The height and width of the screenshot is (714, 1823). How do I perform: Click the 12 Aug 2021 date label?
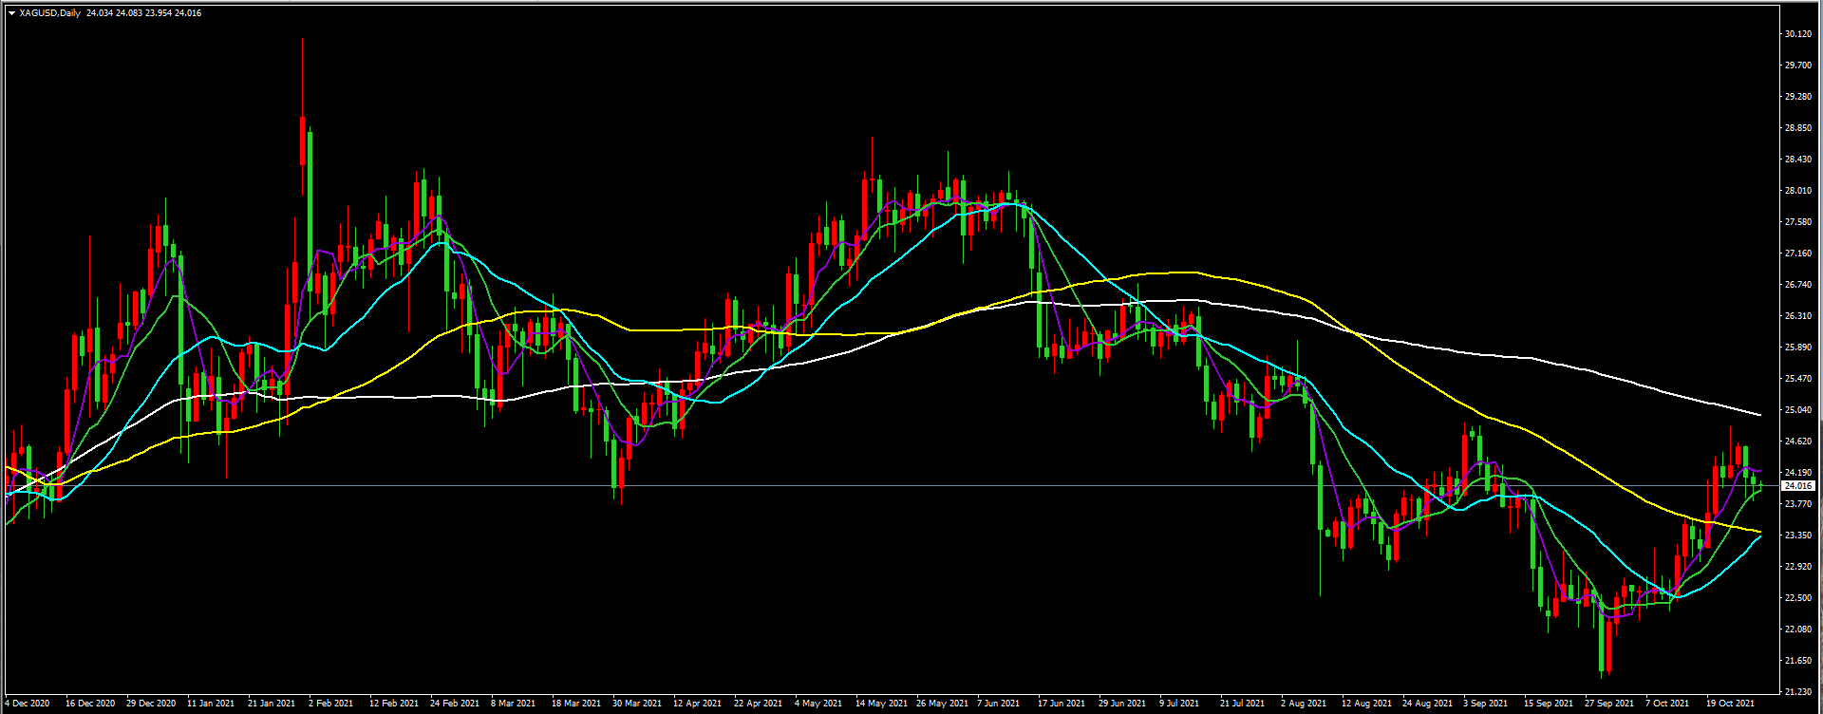tap(1366, 704)
